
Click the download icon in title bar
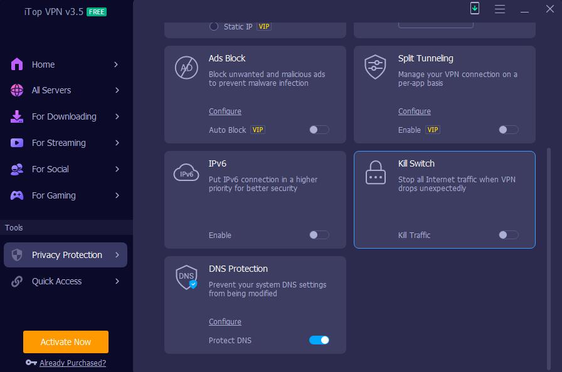click(x=475, y=9)
